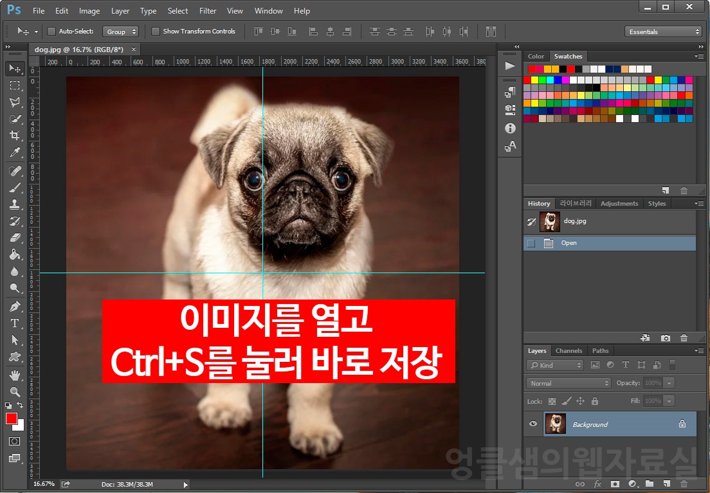Click the Essentials workspace selector

662,31
